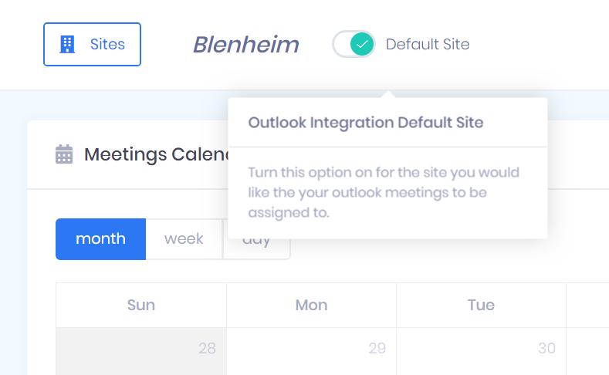Viewport: 609px width, 375px height.
Task: Click the checkmark knob on the toggle
Action: pyautogui.click(x=361, y=44)
